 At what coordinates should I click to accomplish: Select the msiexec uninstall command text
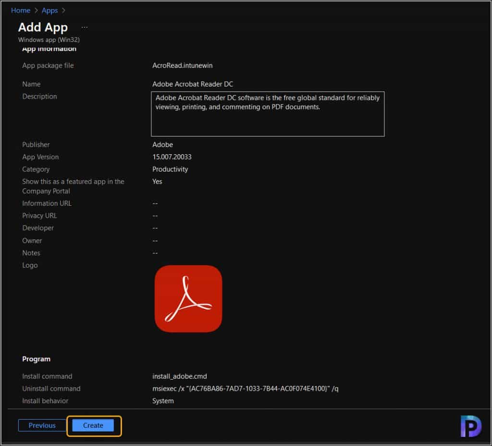tap(246, 388)
